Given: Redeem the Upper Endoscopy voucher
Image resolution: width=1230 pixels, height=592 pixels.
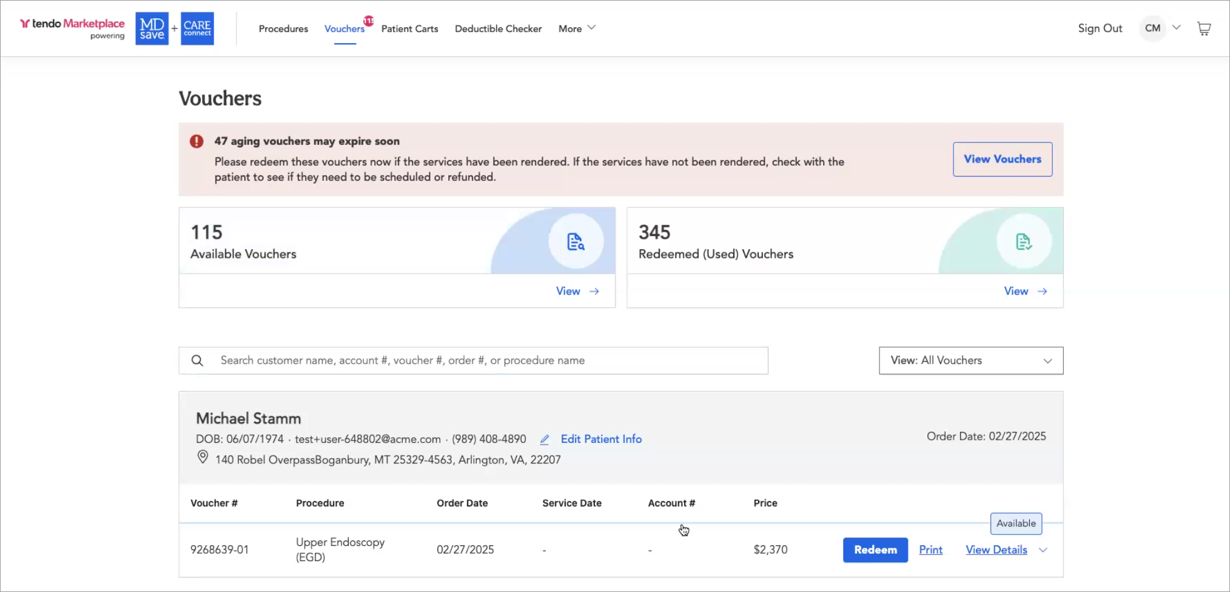Looking at the screenshot, I should tap(875, 550).
